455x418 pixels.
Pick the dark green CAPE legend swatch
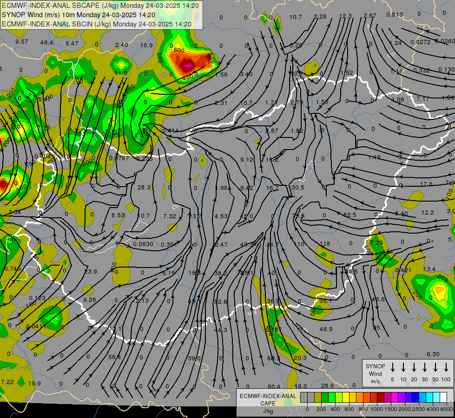click(325, 397)
